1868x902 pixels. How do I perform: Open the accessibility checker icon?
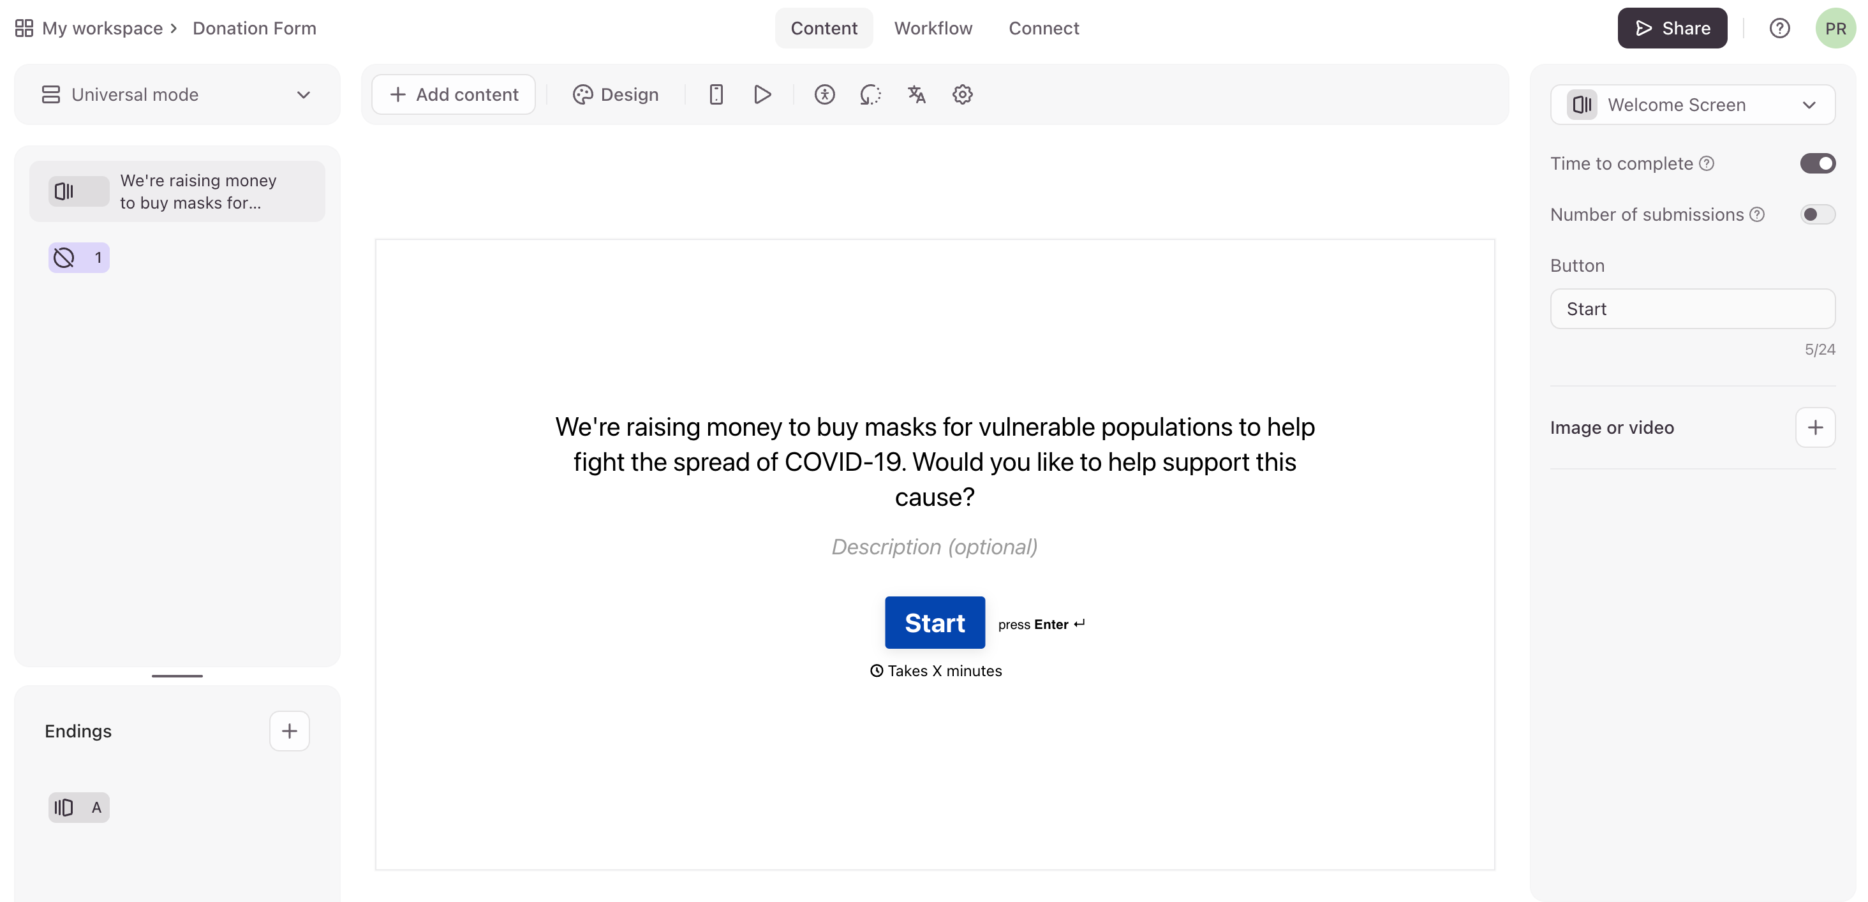(x=824, y=94)
